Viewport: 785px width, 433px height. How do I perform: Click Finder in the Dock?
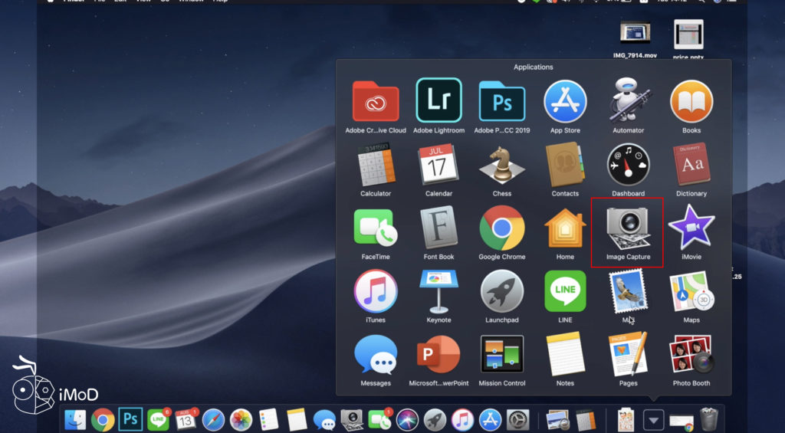tap(75, 419)
